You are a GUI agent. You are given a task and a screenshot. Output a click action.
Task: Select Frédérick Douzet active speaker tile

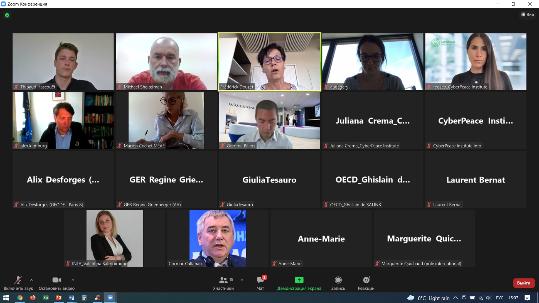coord(269,62)
